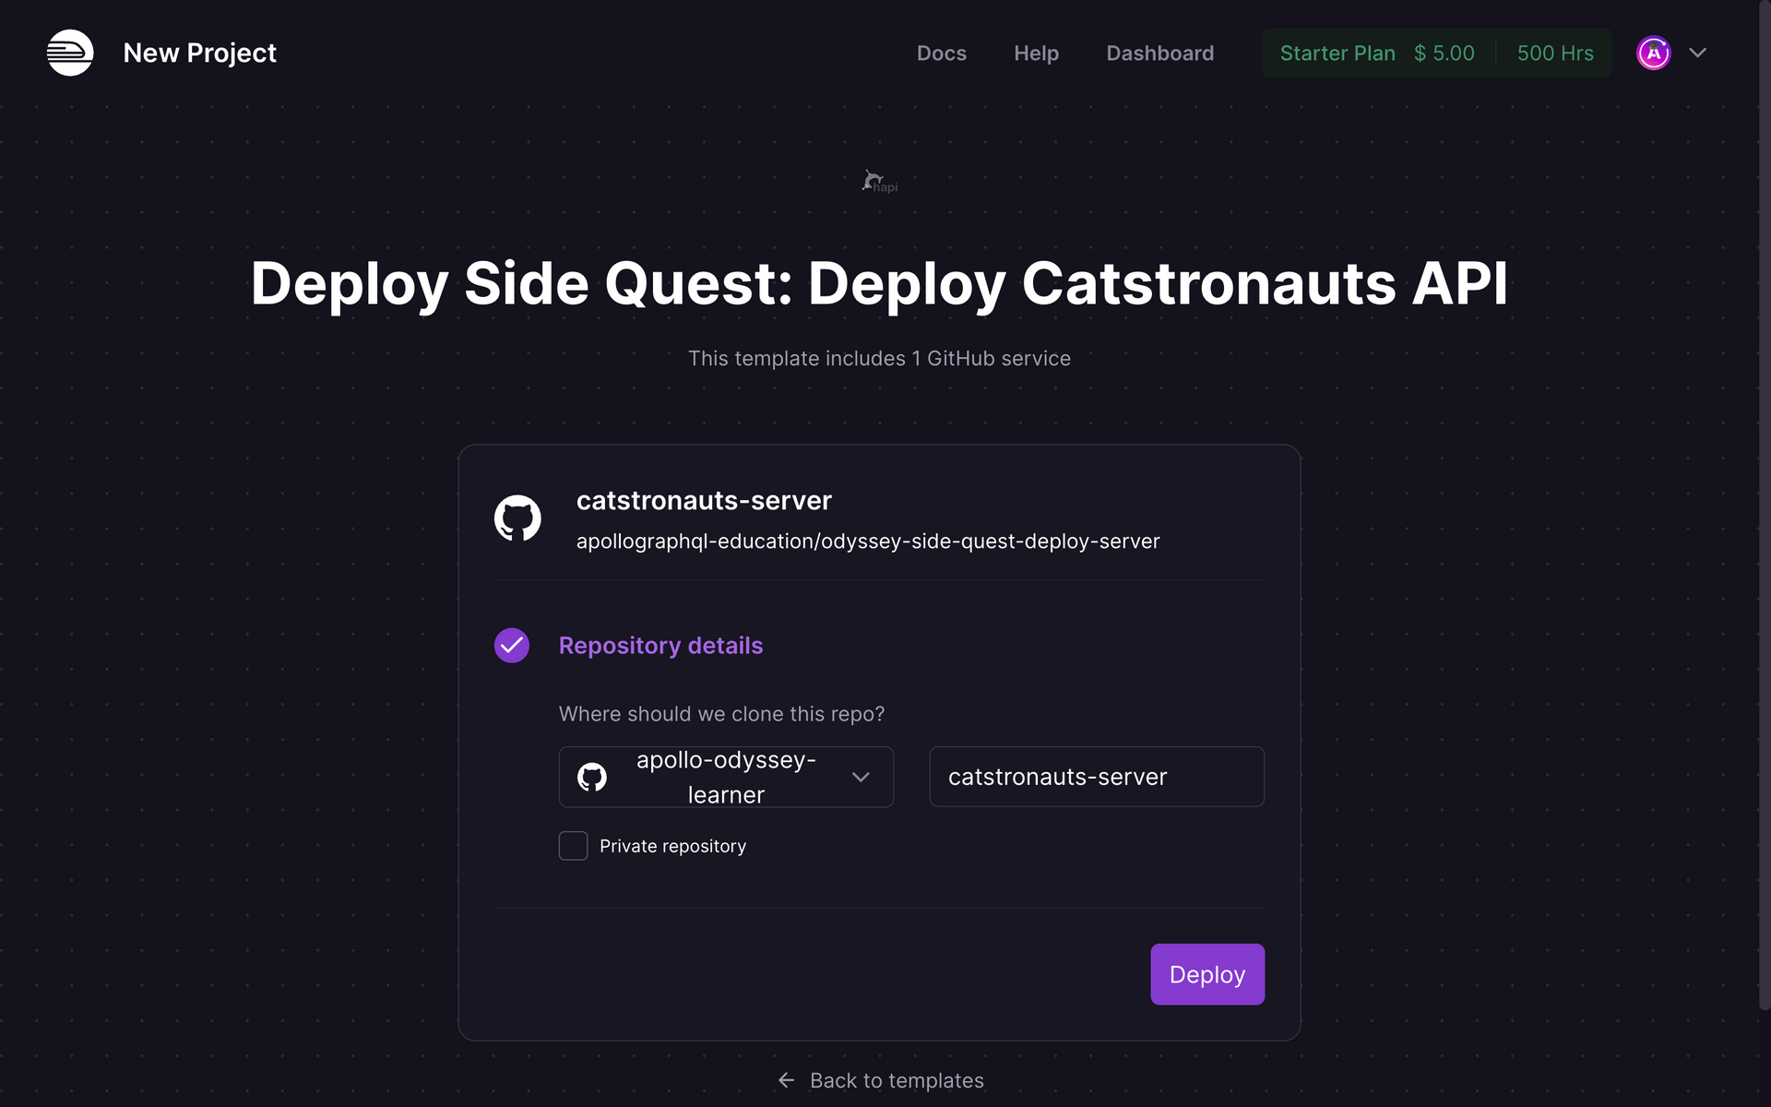
Task: Click the Starter Plan badge
Action: click(1337, 54)
